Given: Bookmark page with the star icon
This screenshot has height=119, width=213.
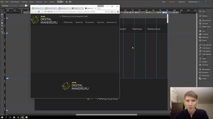Looking at the screenshot, I should coord(108,12).
